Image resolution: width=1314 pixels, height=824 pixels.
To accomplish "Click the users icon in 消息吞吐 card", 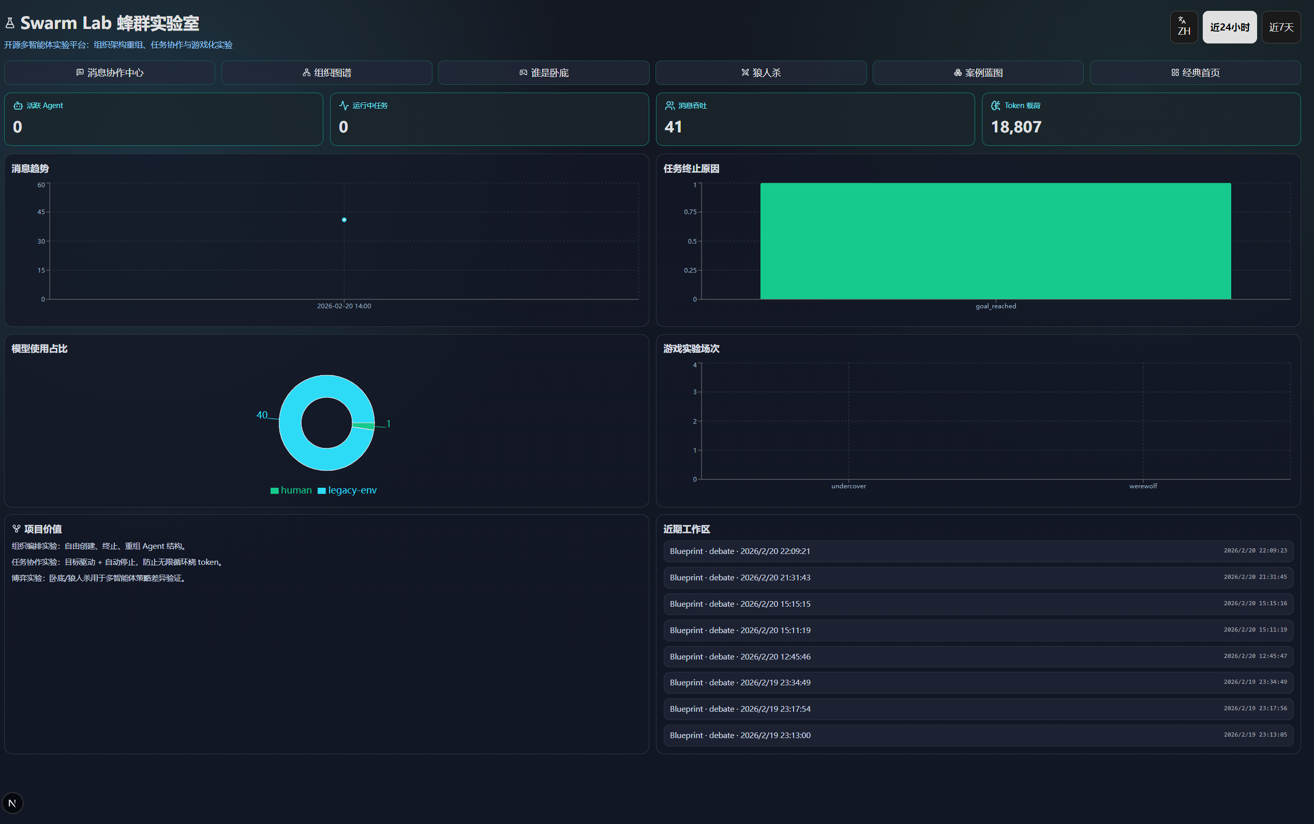I will (670, 106).
